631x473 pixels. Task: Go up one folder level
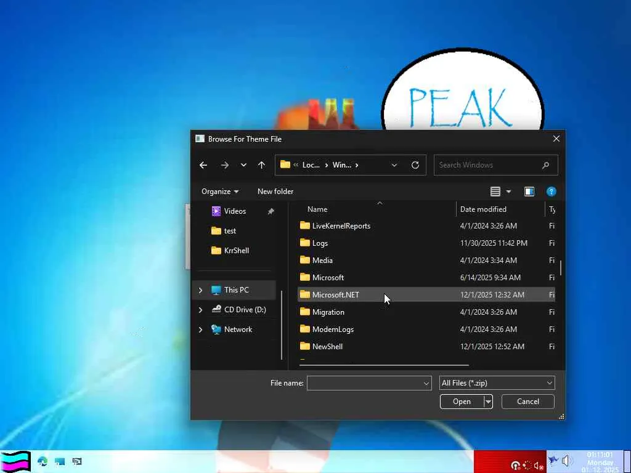pos(261,165)
